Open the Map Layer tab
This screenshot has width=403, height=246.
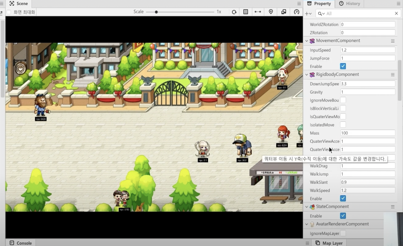coord(329,243)
